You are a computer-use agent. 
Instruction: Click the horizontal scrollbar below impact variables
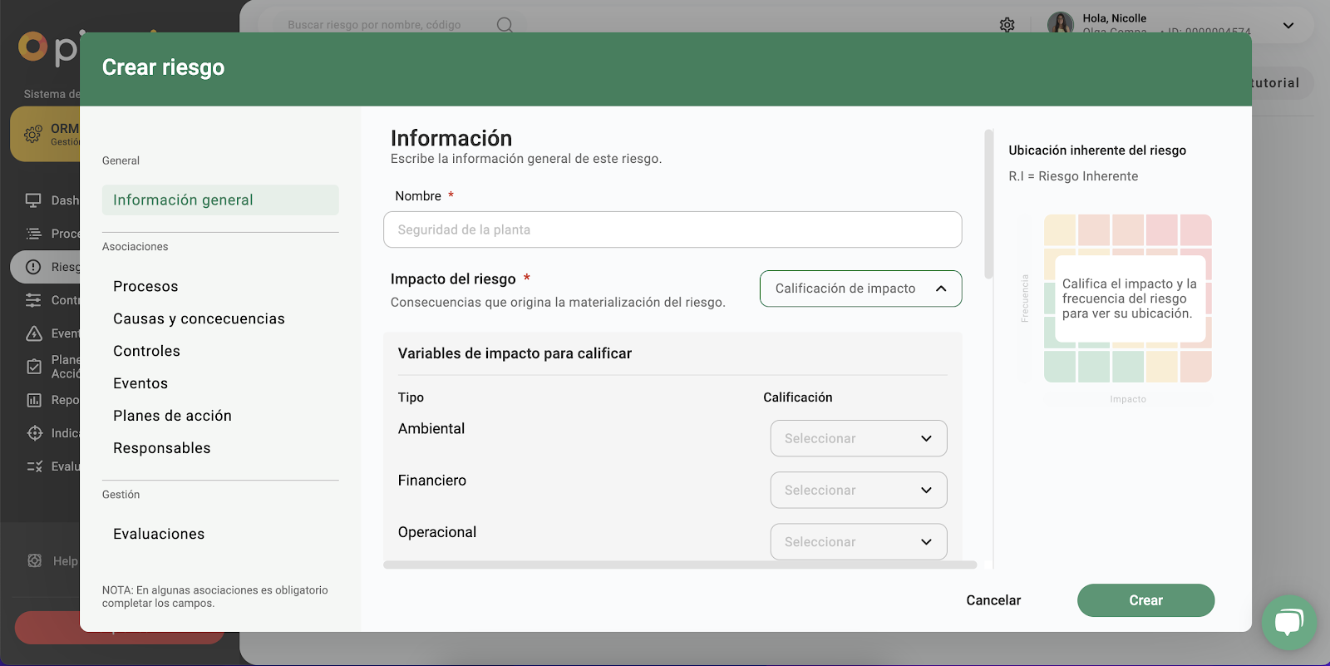coord(679,565)
